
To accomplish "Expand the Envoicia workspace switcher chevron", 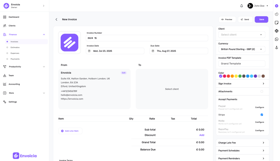I will 43,6.
